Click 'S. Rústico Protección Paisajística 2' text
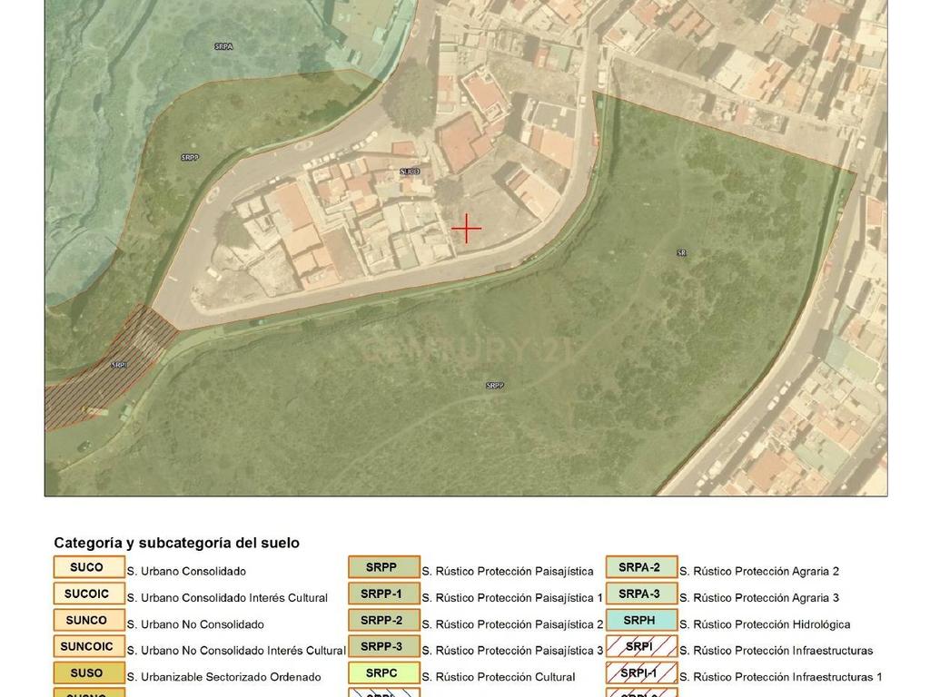This screenshot has width=930, height=697. coord(512,624)
